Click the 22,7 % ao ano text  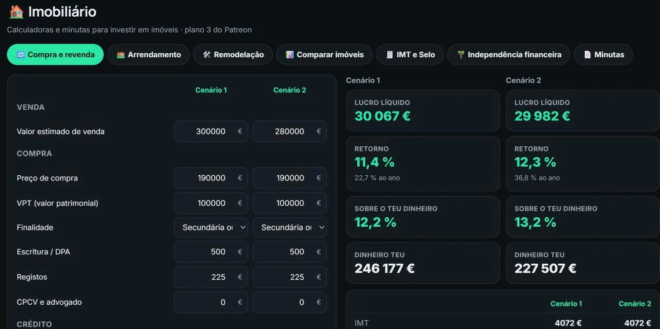377,178
